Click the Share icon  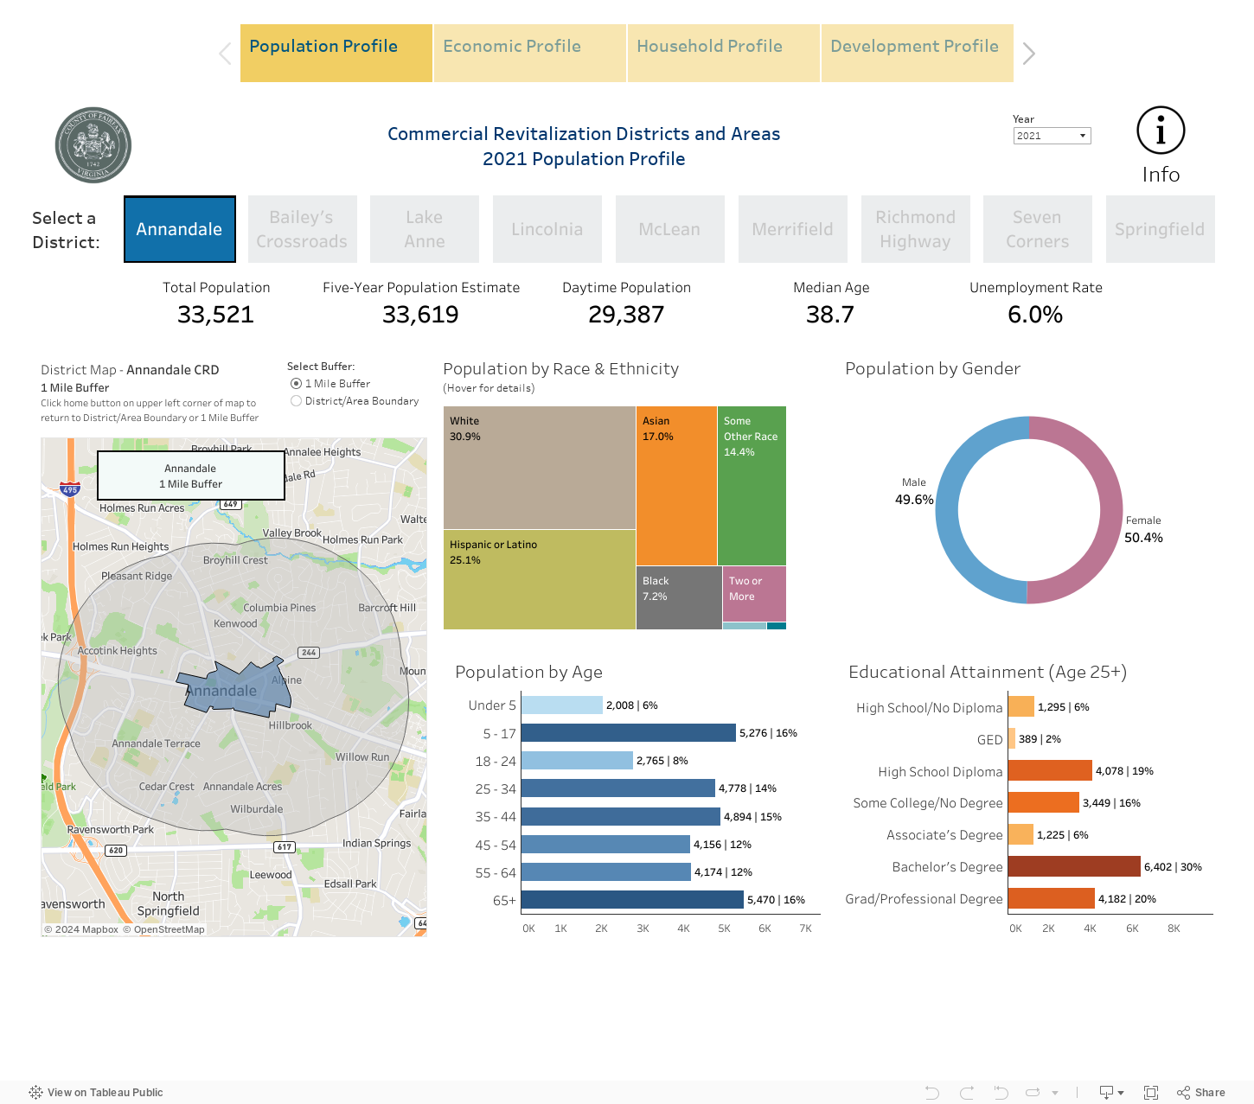(x=1183, y=1092)
